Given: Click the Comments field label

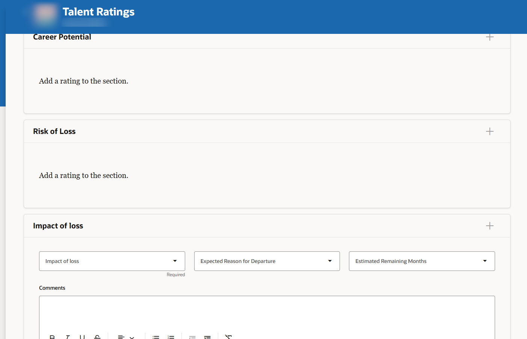Looking at the screenshot, I should click(52, 288).
